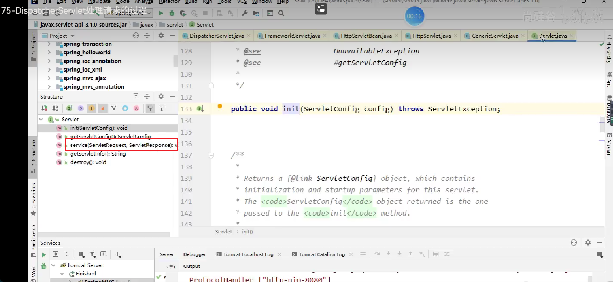
Task: Toggle show lambdas icon in Structure
Action: [x=136, y=108]
